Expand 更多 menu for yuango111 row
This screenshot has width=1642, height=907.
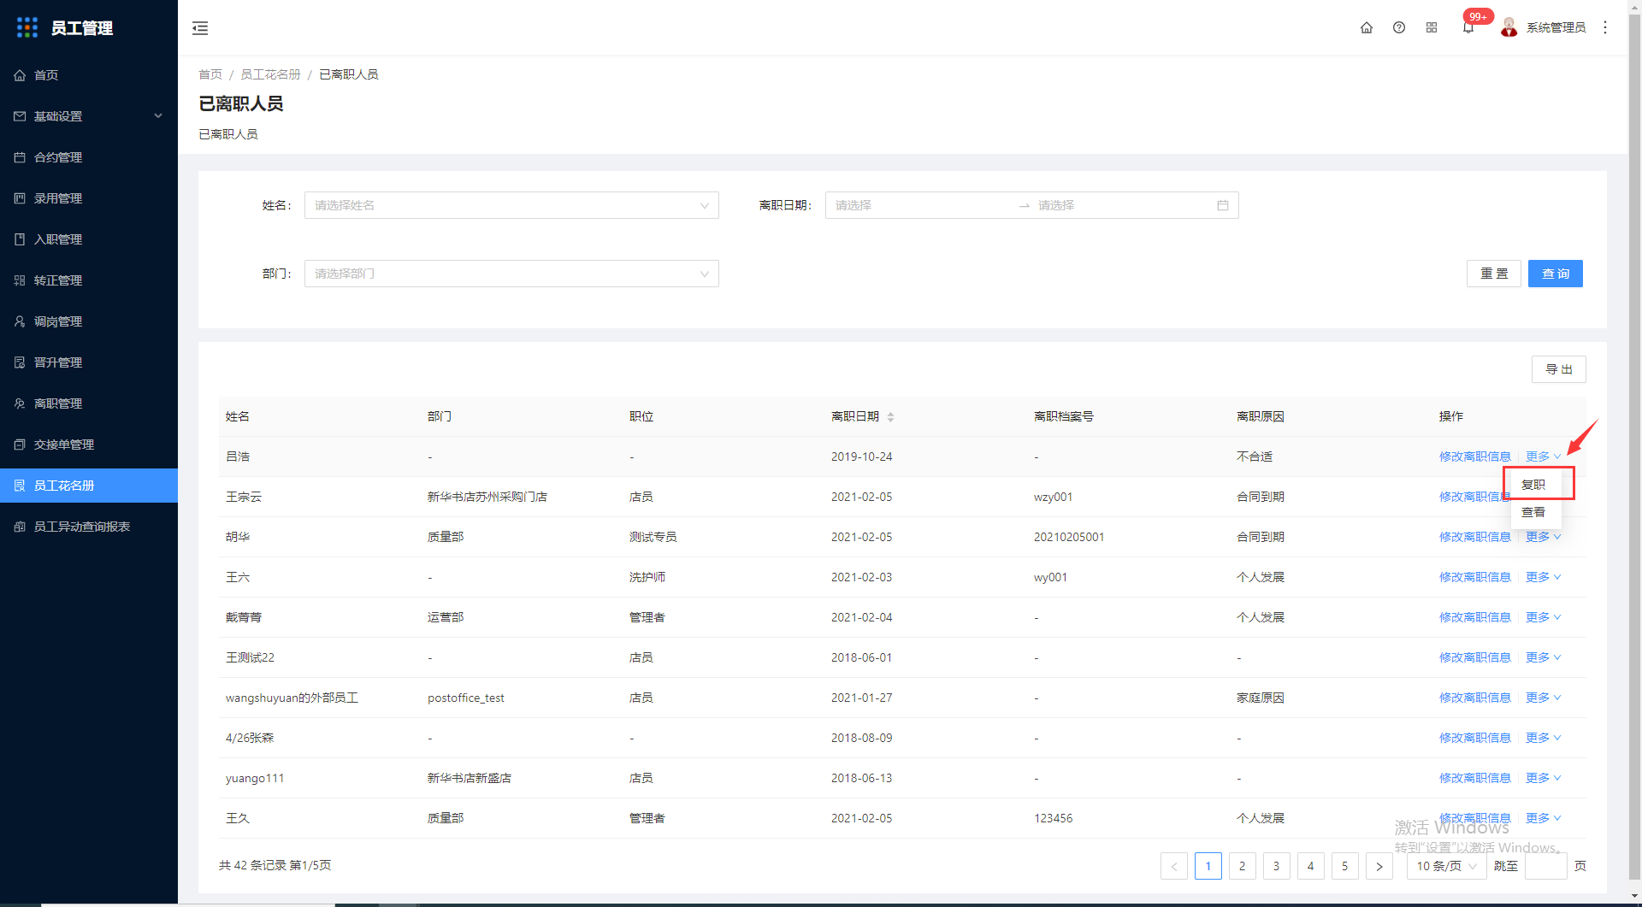[x=1544, y=778]
